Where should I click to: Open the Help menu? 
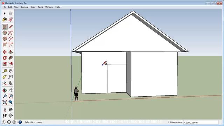(57, 7)
